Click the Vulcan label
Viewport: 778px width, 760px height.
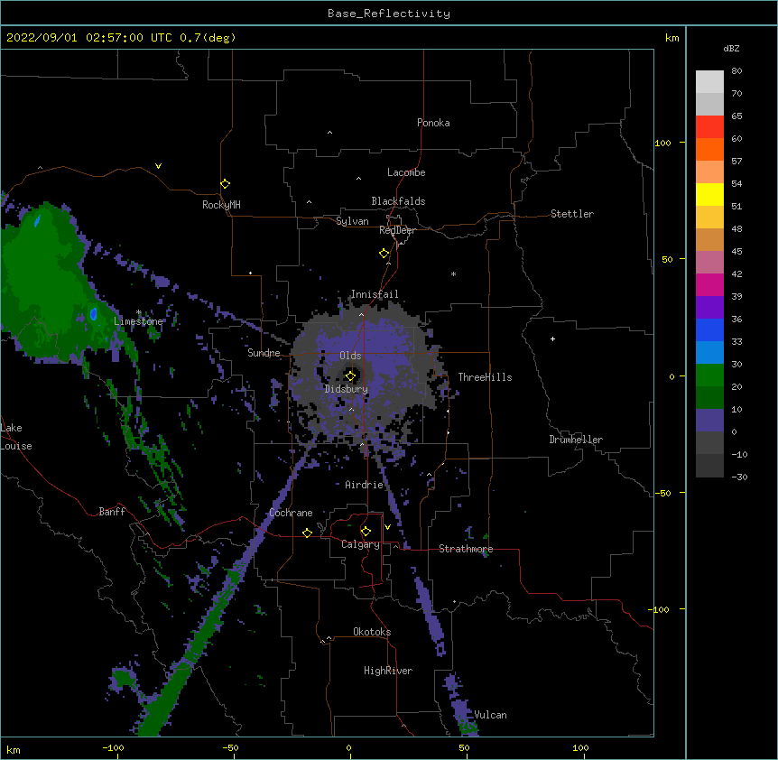[x=490, y=715]
